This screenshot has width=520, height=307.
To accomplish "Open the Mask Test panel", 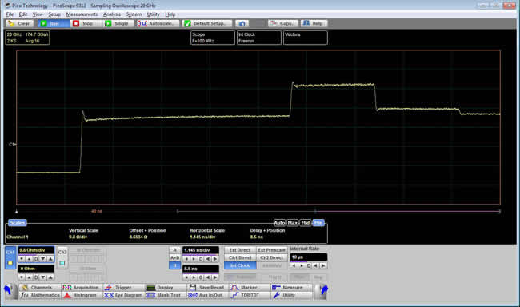I will [165, 295].
